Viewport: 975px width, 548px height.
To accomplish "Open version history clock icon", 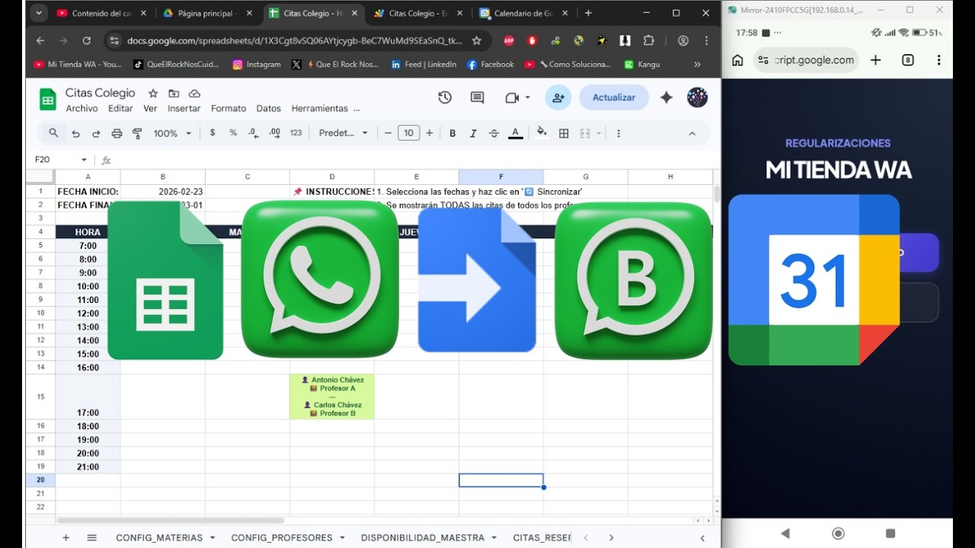I will tap(445, 97).
